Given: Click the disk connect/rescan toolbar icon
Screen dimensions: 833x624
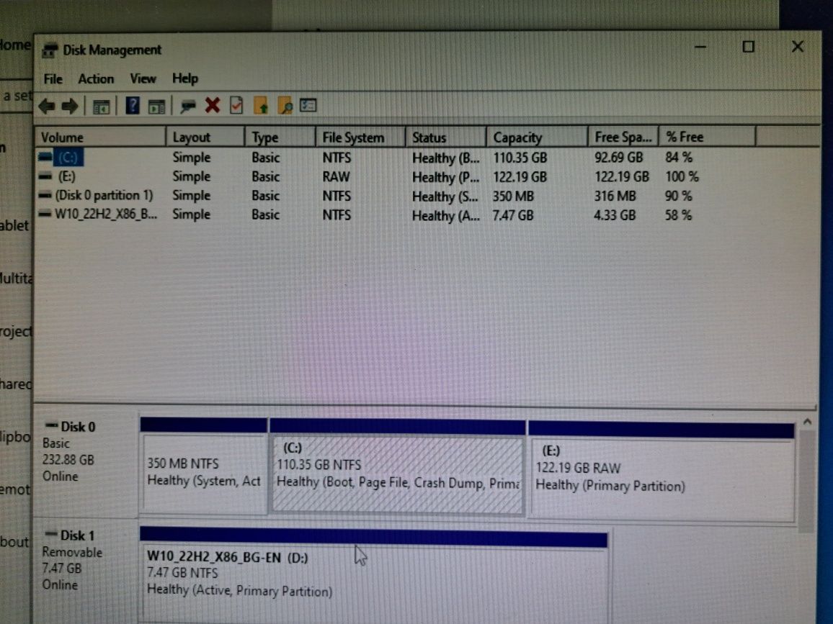Looking at the screenshot, I should (187, 106).
